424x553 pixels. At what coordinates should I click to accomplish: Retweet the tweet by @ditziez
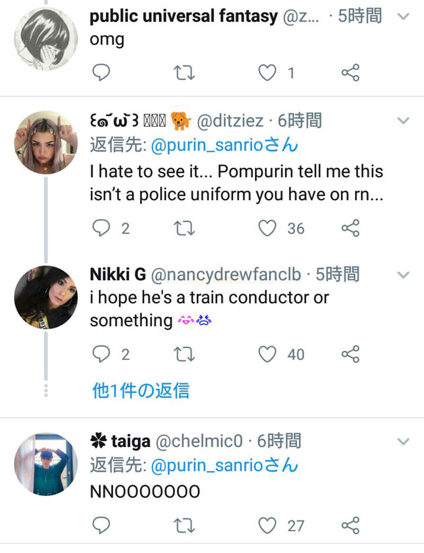184,229
